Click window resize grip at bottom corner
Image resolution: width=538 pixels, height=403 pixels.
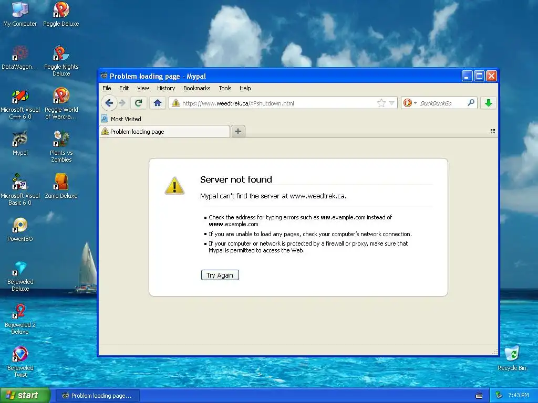(x=495, y=352)
